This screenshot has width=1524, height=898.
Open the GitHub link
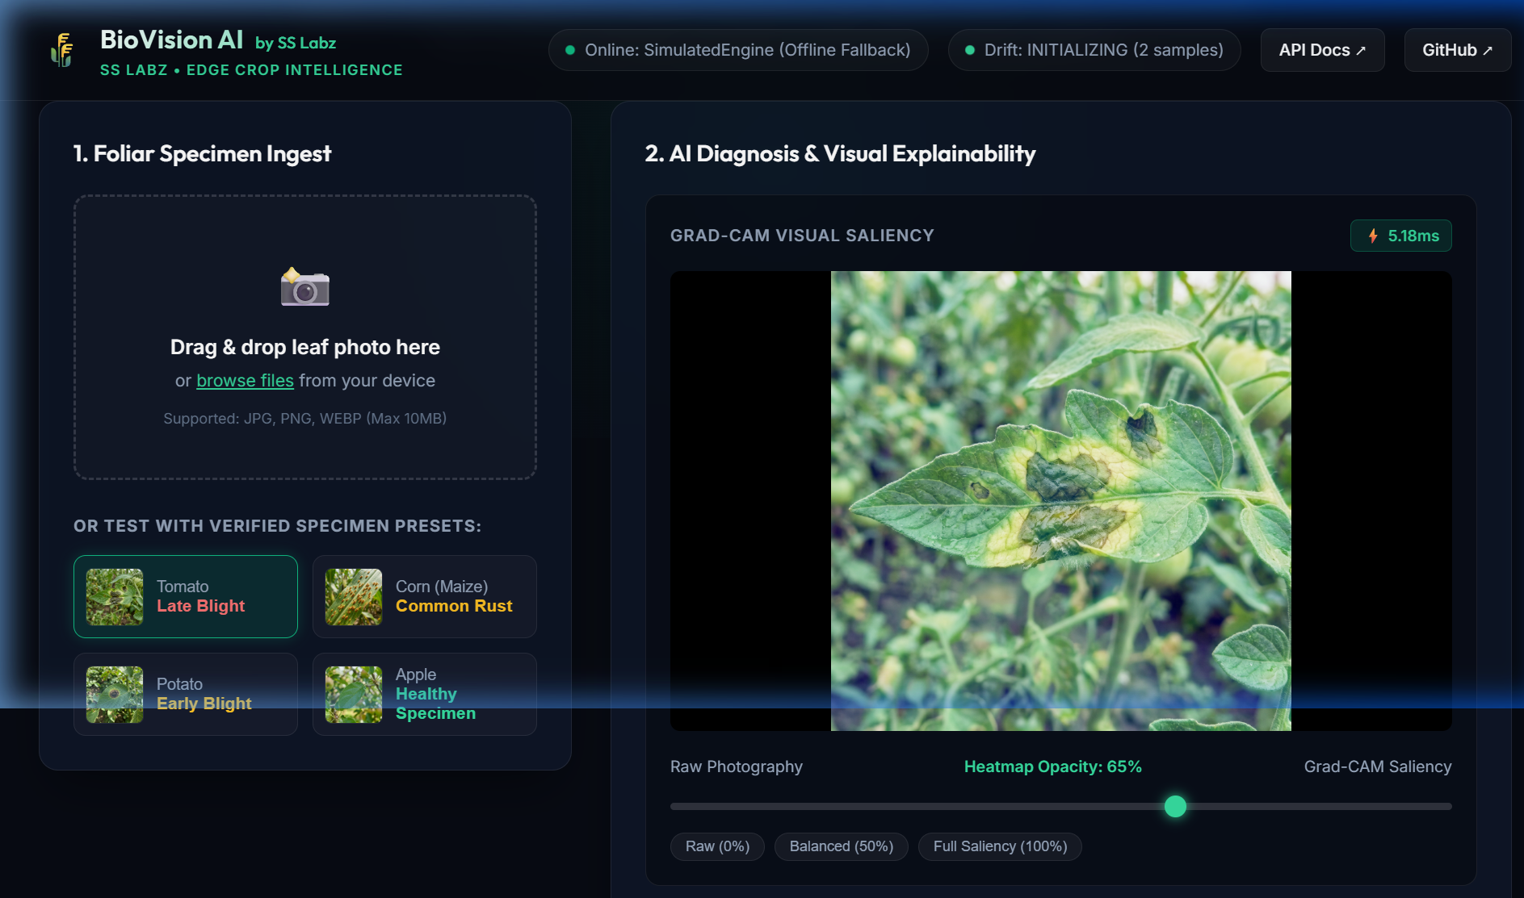[x=1457, y=50]
